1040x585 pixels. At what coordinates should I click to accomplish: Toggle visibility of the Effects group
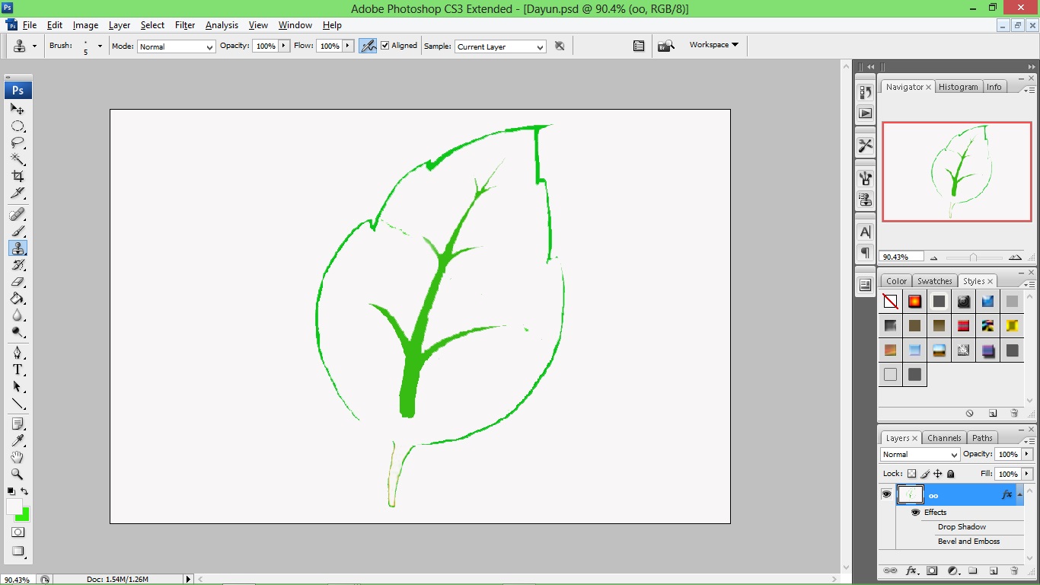tap(915, 512)
